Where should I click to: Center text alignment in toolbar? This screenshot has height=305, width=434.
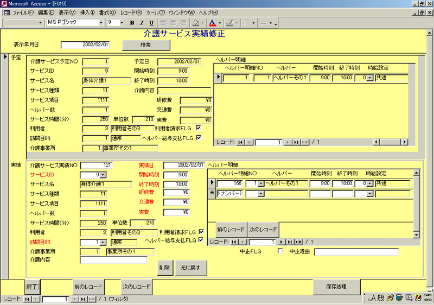pyautogui.click(x=173, y=23)
